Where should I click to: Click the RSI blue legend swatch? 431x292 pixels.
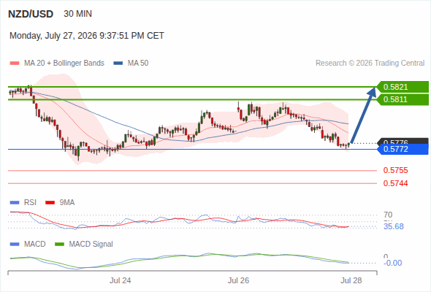click(15, 203)
